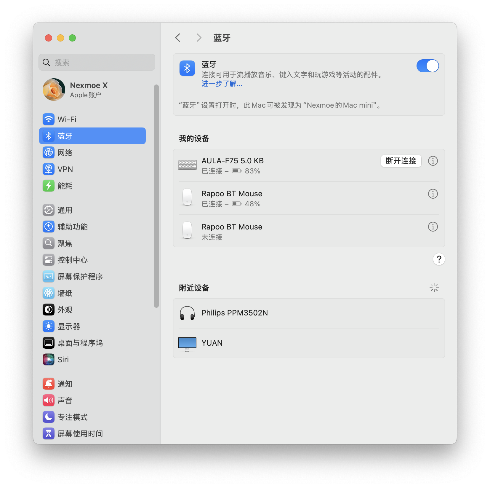Image resolution: width=490 pixels, height=488 pixels.
Task: Click the 通用 gear icon
Action: pyautogui.click(x=49, y=210)
